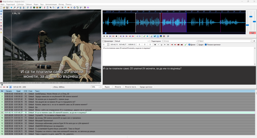Image resolution: width=257 pixels, height=138 pixels.
Task: Toggle auto-scroll audio display icon
Action: coord(158,36)
